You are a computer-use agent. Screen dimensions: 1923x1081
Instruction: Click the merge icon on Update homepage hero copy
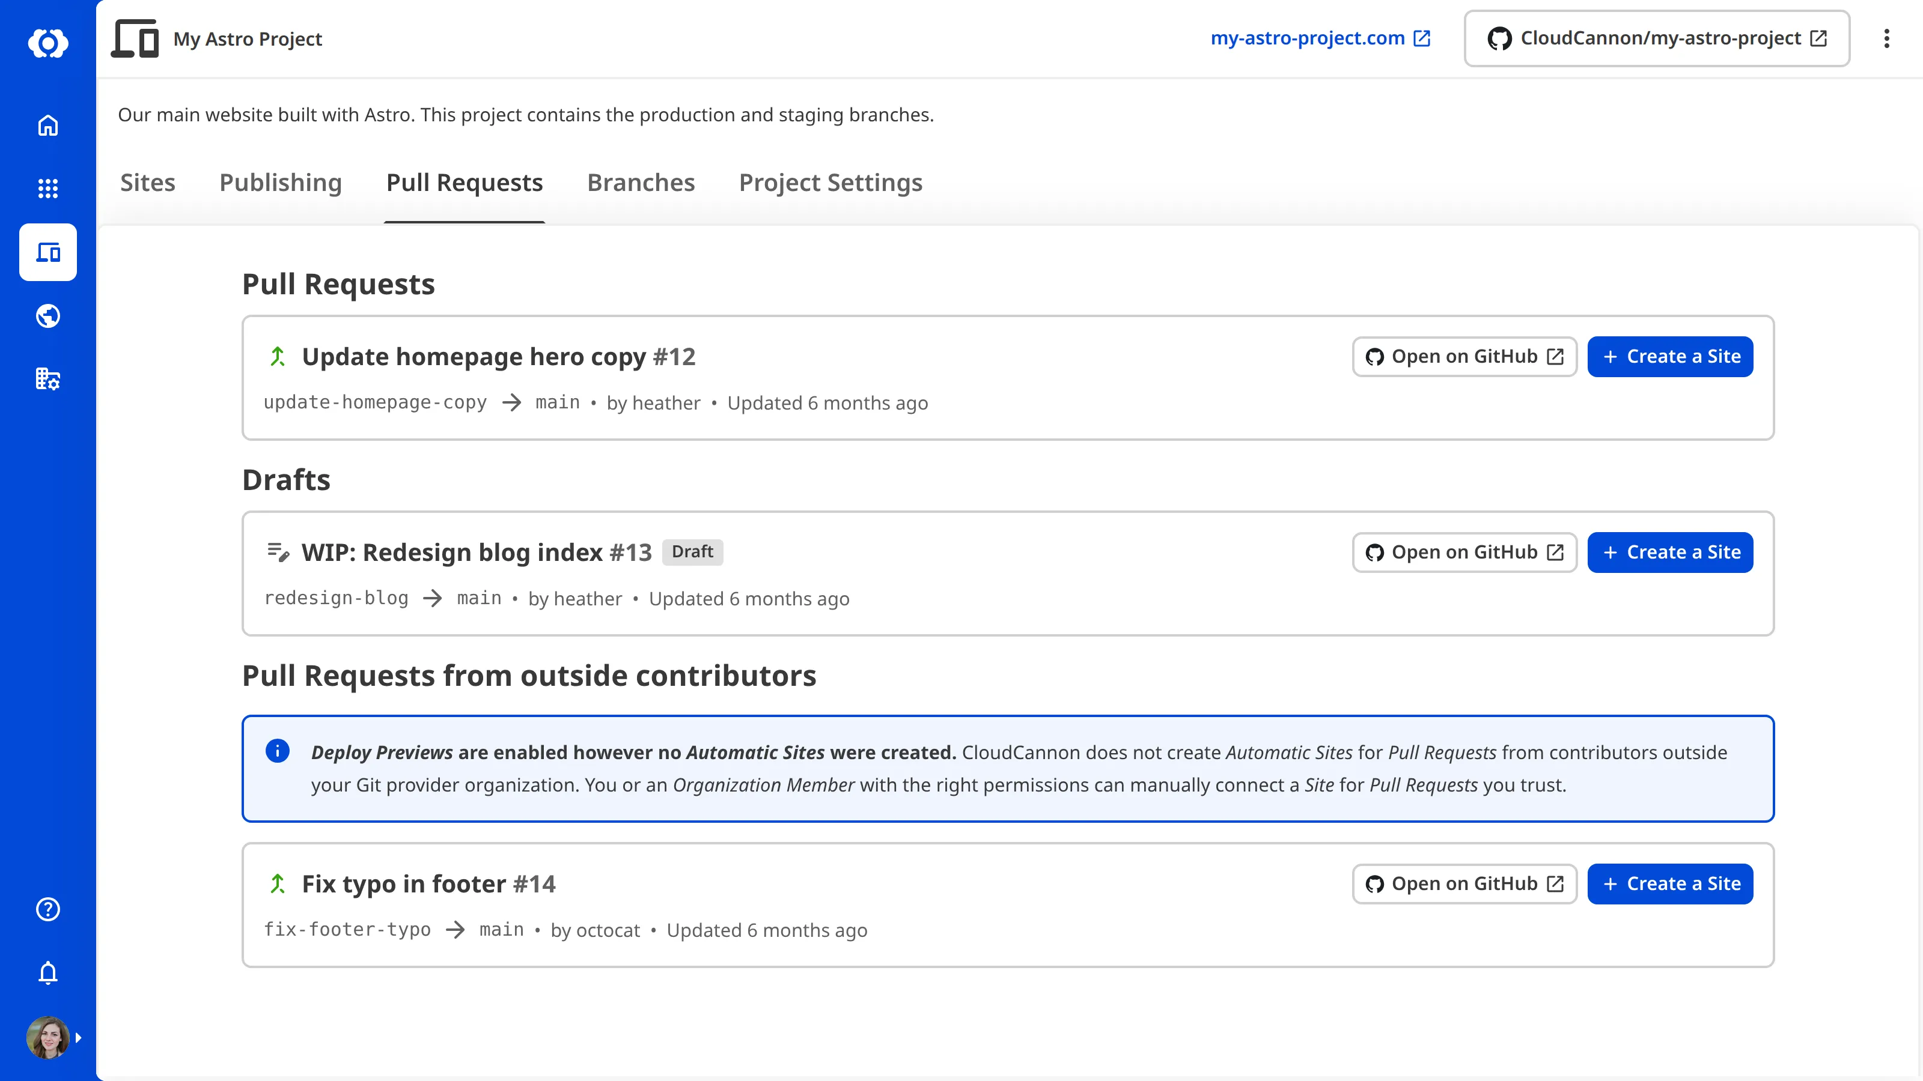tap(278, 357)
